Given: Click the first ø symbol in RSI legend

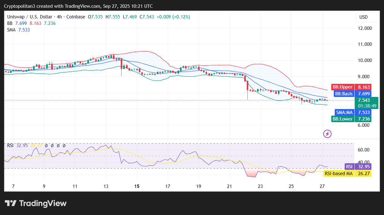Looking at the screenshot, I should [46, 146].
